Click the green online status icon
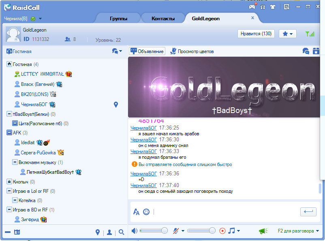 [33, 19]
